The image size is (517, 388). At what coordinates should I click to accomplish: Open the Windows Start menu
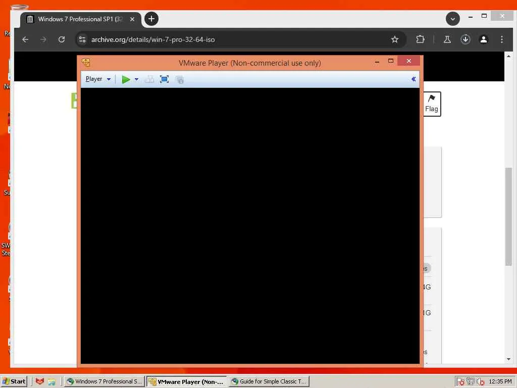click(x=14, y=381)
